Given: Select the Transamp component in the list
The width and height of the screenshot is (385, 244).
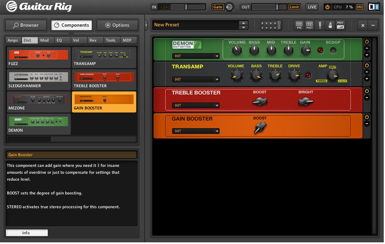Looking at the screenshot, I should [104, 57].
